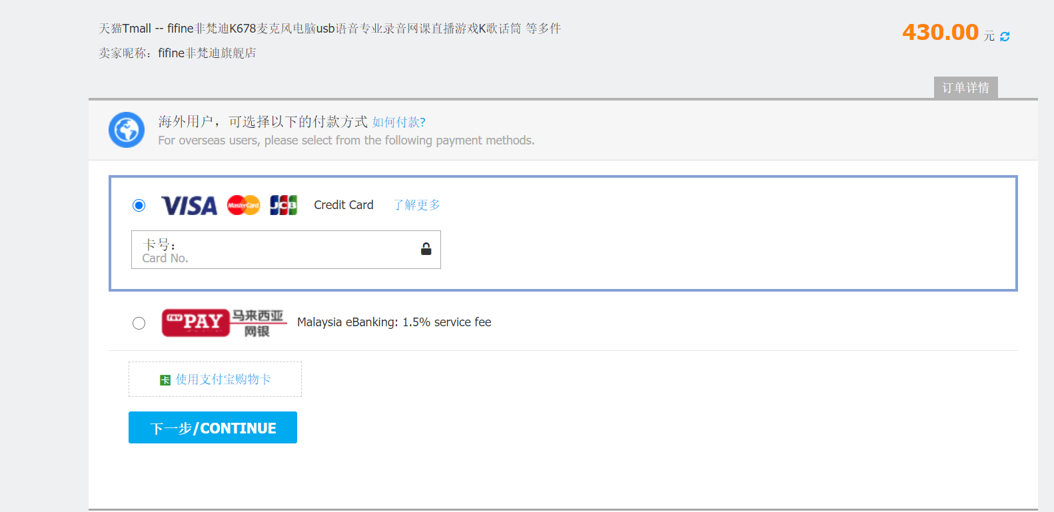Image resolution: width=1054 pixels, height=512 pixels.
Task: Open the 如何付款? help link
Action: [399, 122]
